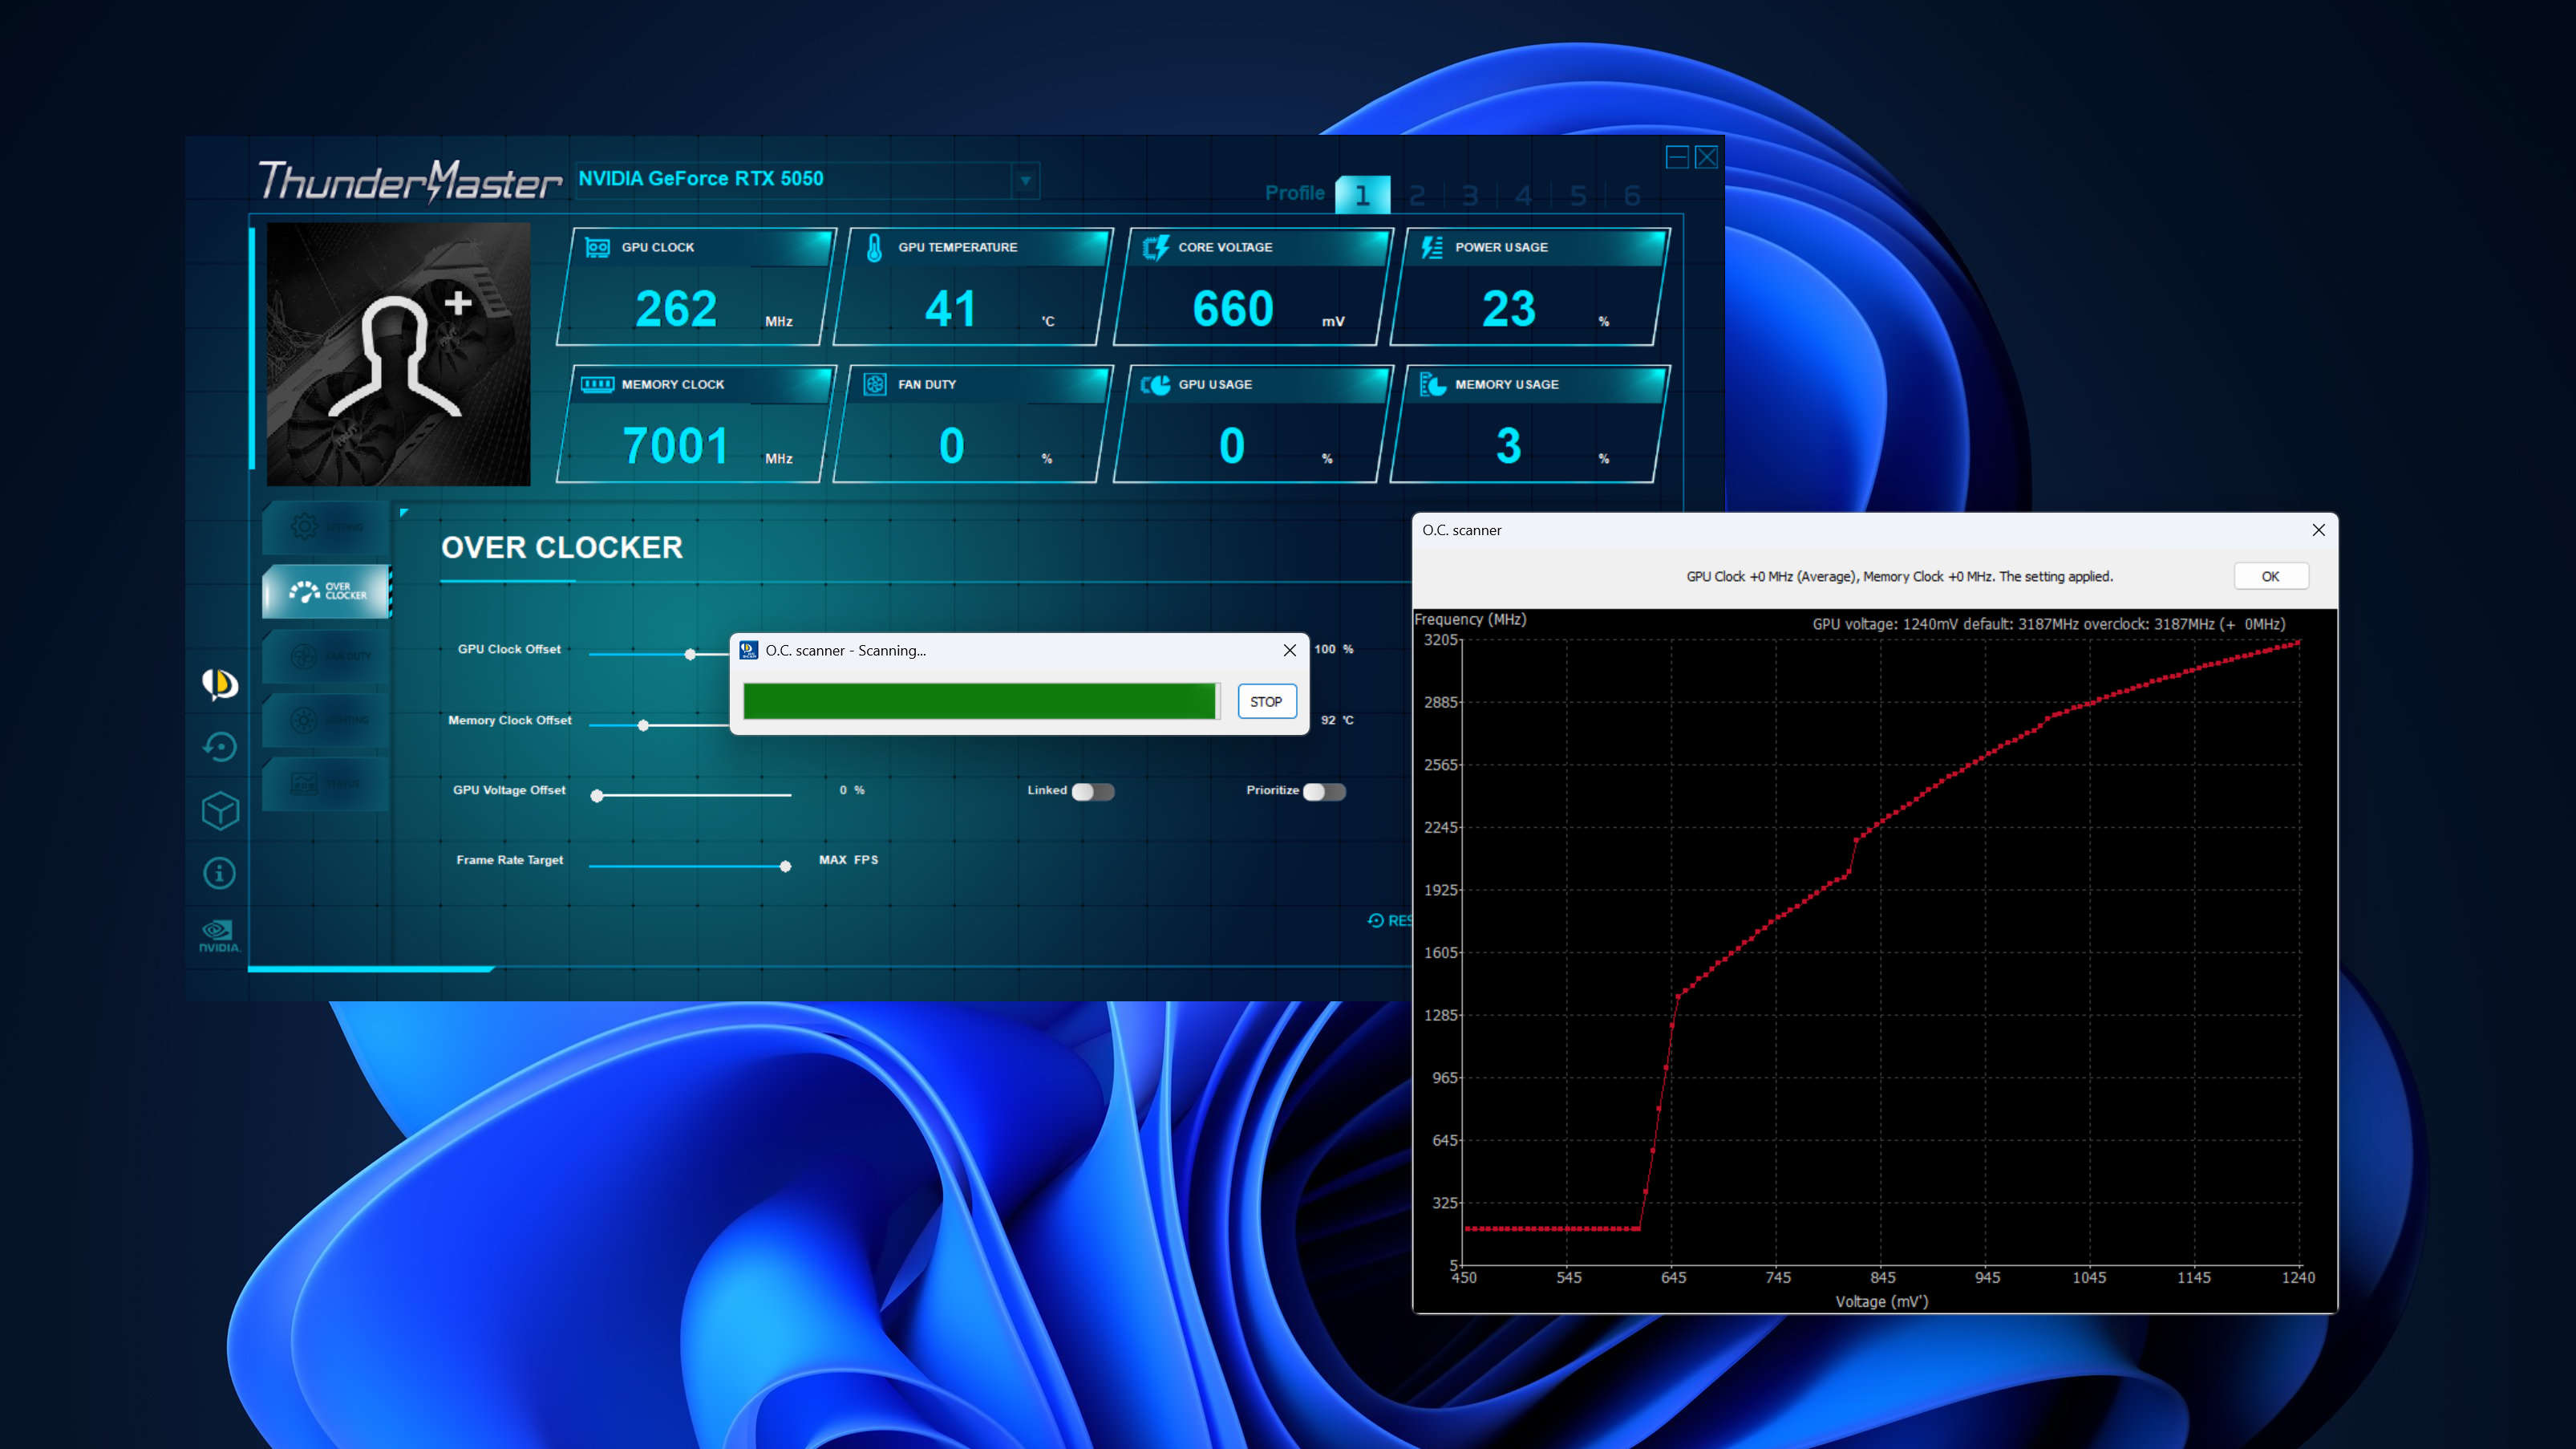Click the ThunderMaster title logo
Screen dimensions: 2576x1449
pos(410,181)
